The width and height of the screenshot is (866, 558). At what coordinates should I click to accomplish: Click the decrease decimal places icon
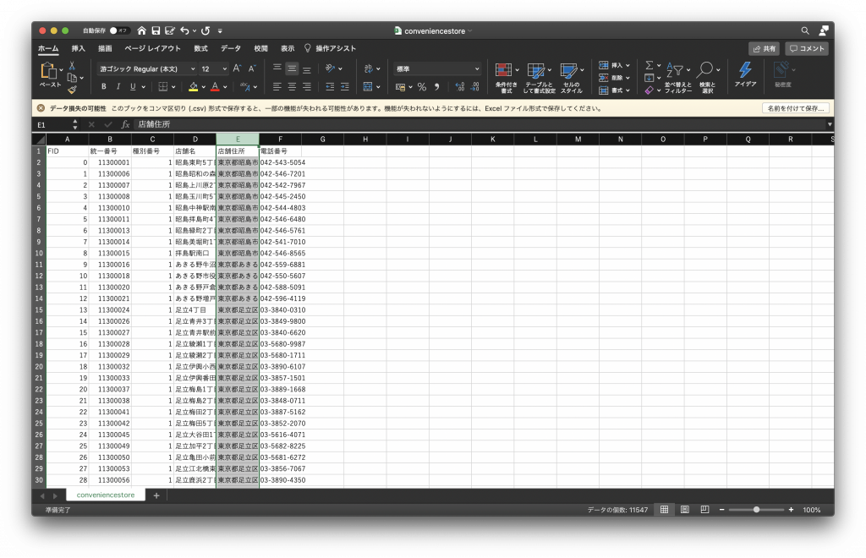[475, 86]
